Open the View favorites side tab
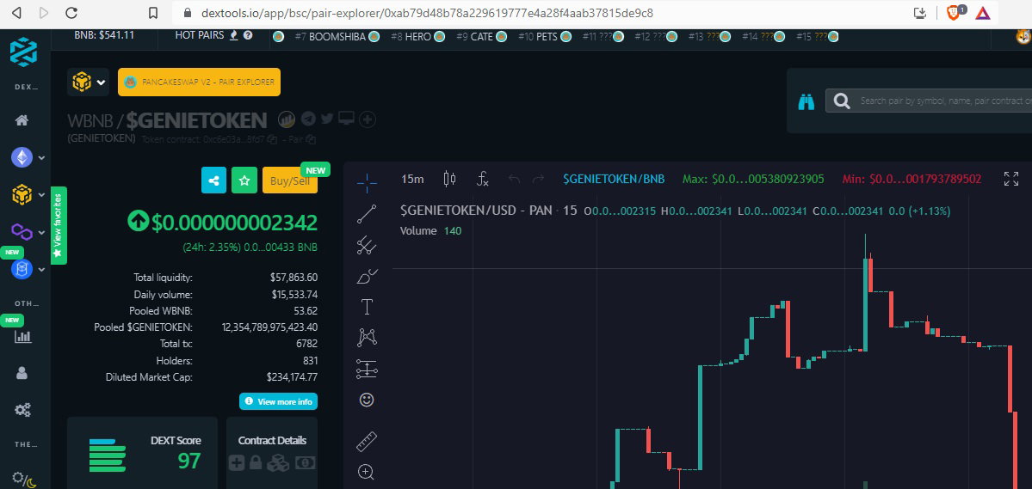This screenshot has height=489, width=1032. [x=59, y=225]
